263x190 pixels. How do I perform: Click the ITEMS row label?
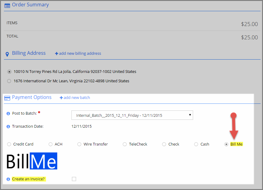point(12,23)
